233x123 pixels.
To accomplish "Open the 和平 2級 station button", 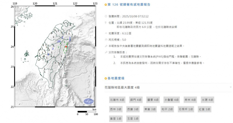I will point(167,109).
